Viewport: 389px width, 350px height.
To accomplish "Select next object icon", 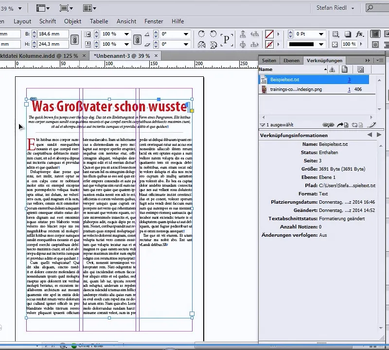I will tap(254, 45).
